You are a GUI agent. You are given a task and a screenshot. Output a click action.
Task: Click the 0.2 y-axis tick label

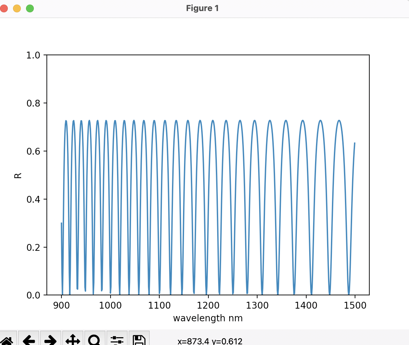click(x=33, y=248)
